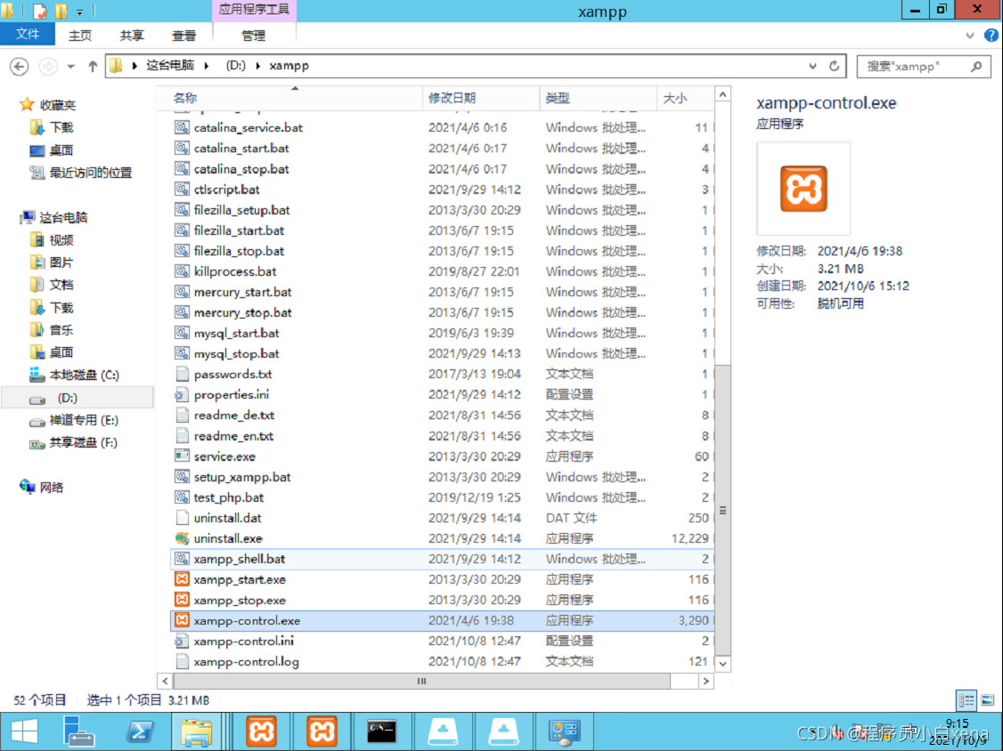Open the Windows Start button
The image size is (1003, 751).
(24, 731)
